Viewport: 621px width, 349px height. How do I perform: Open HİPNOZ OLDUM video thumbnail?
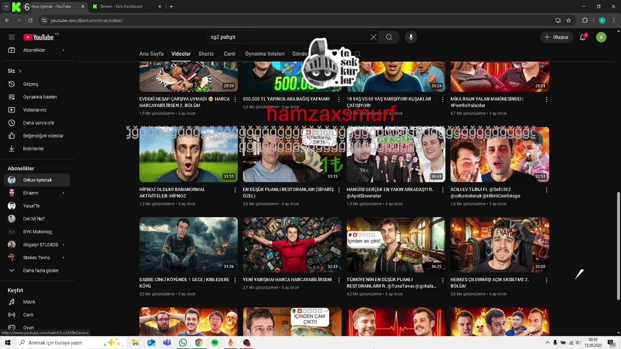point(188,155)
